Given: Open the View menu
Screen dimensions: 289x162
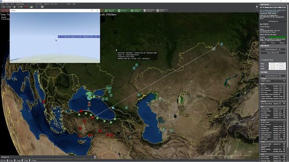Looking at the screenshot, I should (x=7, y=4).
